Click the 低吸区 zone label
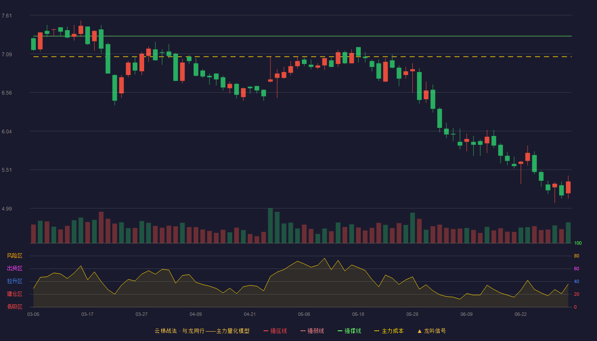Screen dimensions: 597x341 coord(14,307)
